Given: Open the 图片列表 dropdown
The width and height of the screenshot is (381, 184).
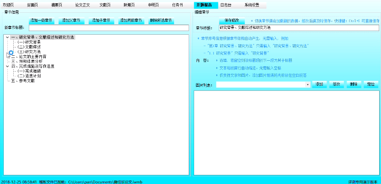Looking at the screenshot, I should pyautogui.click(x=308, y=84).
